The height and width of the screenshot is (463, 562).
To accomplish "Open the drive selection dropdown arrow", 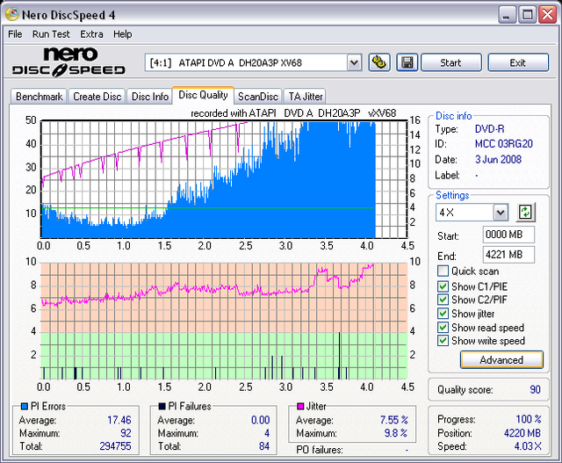I will click(x=354, y=62).
